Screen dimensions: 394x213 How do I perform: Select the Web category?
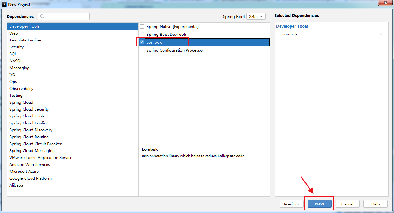[73, 33]
